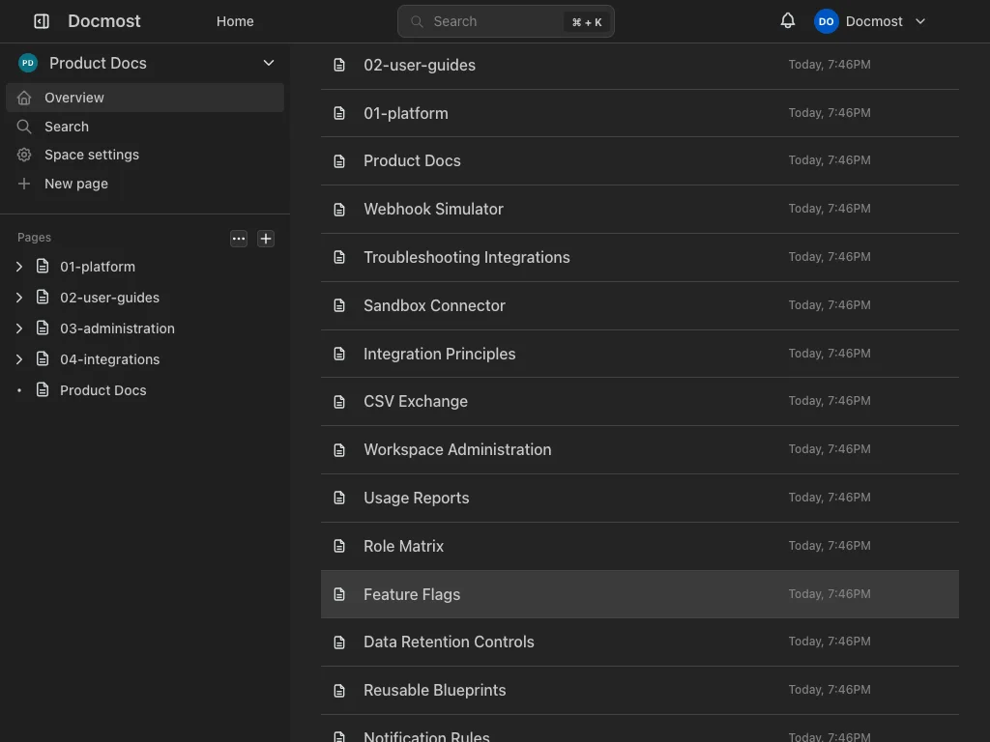Click the ⌘ + K shortcut badge
This screenshot has width=990, height=742.
point(587,22)
